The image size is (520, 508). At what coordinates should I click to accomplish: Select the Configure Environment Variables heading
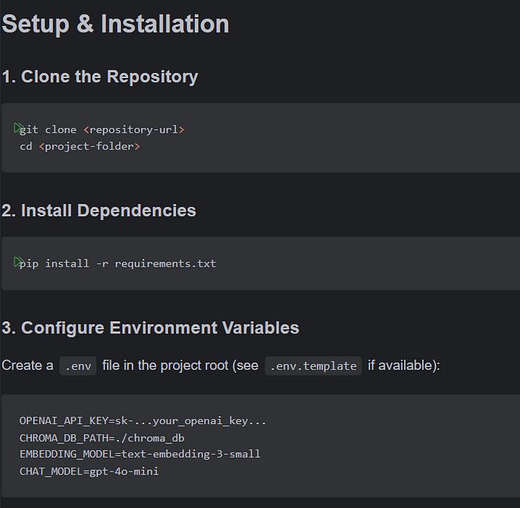[150, 328]
